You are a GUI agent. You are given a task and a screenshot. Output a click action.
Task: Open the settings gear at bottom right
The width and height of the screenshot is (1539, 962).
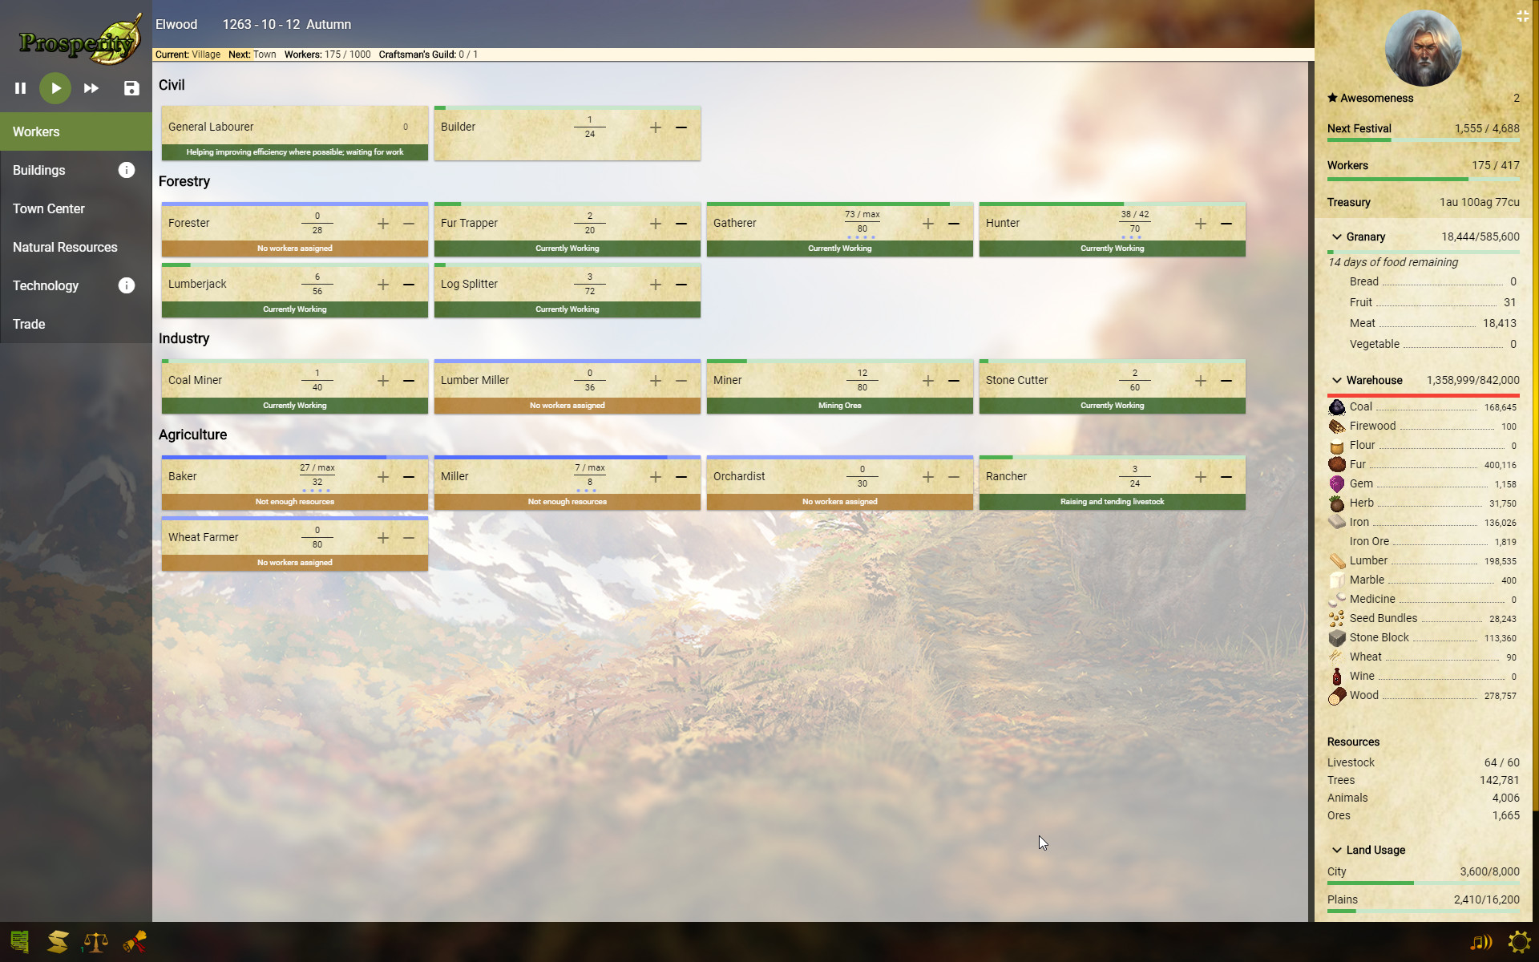1520,942
